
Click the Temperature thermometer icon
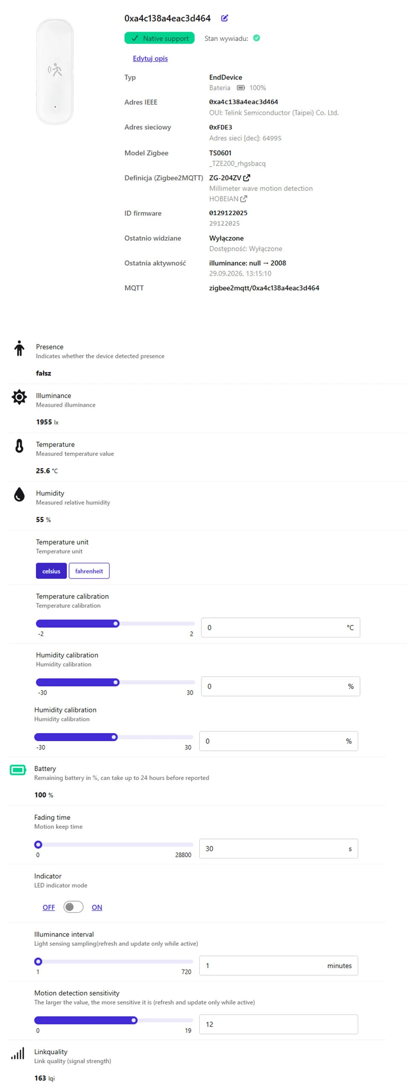point(19,446)
